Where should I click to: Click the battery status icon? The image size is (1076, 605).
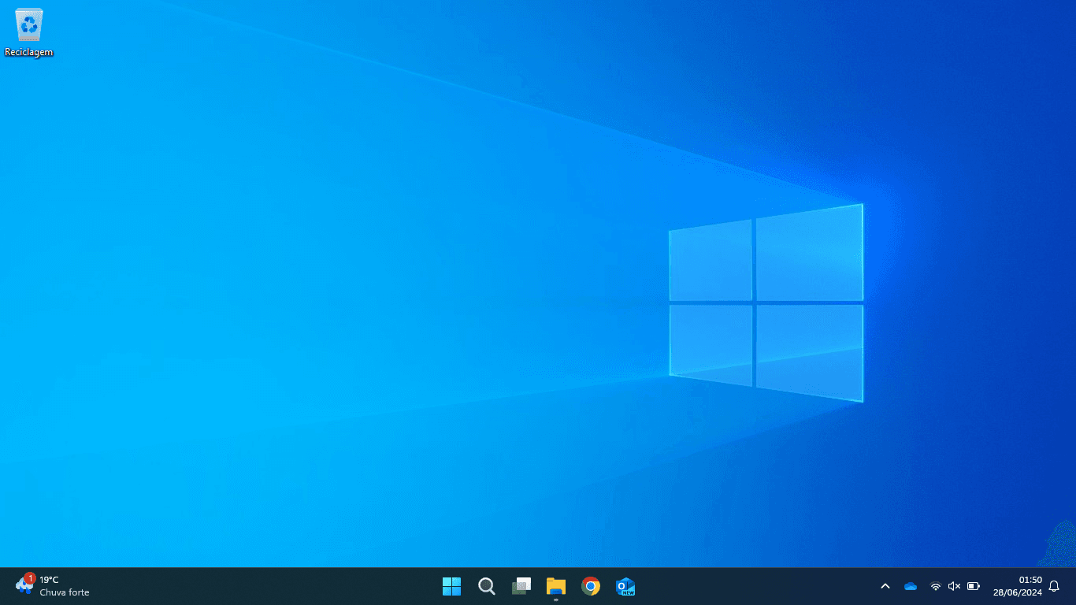[974, 586]
